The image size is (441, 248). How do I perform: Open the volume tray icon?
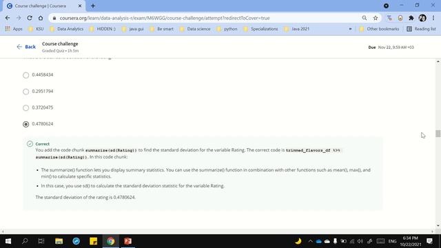[x=360, y=241]
